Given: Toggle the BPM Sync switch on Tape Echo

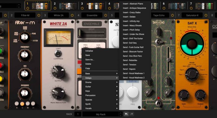Looking at the screenshot, I should (159, 104).
